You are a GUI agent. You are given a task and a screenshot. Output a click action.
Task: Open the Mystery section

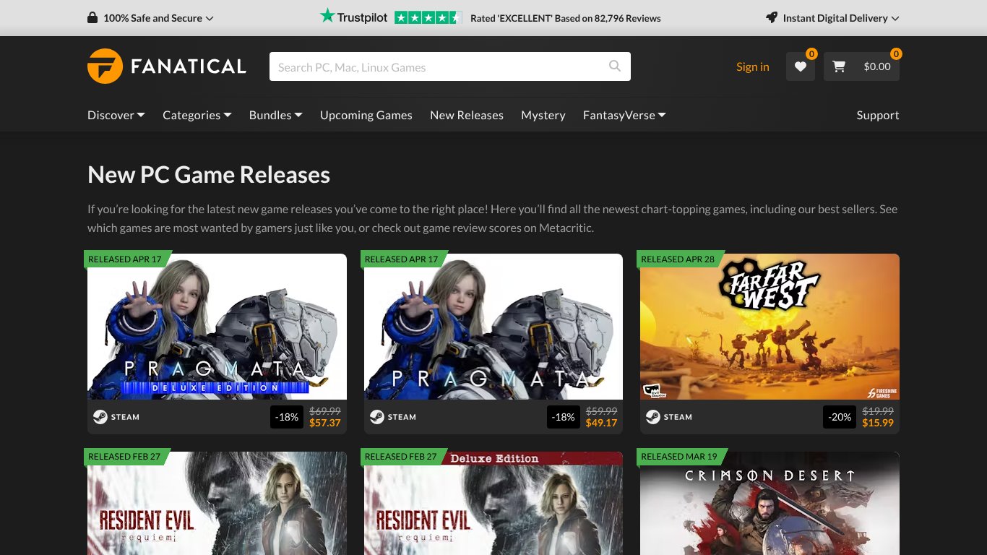click(543, 115)
